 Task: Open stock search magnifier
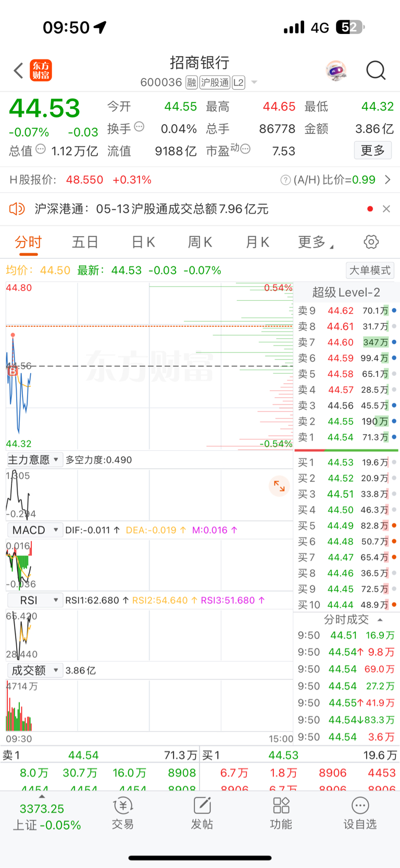pyautogui.click(x=376, y=70)
